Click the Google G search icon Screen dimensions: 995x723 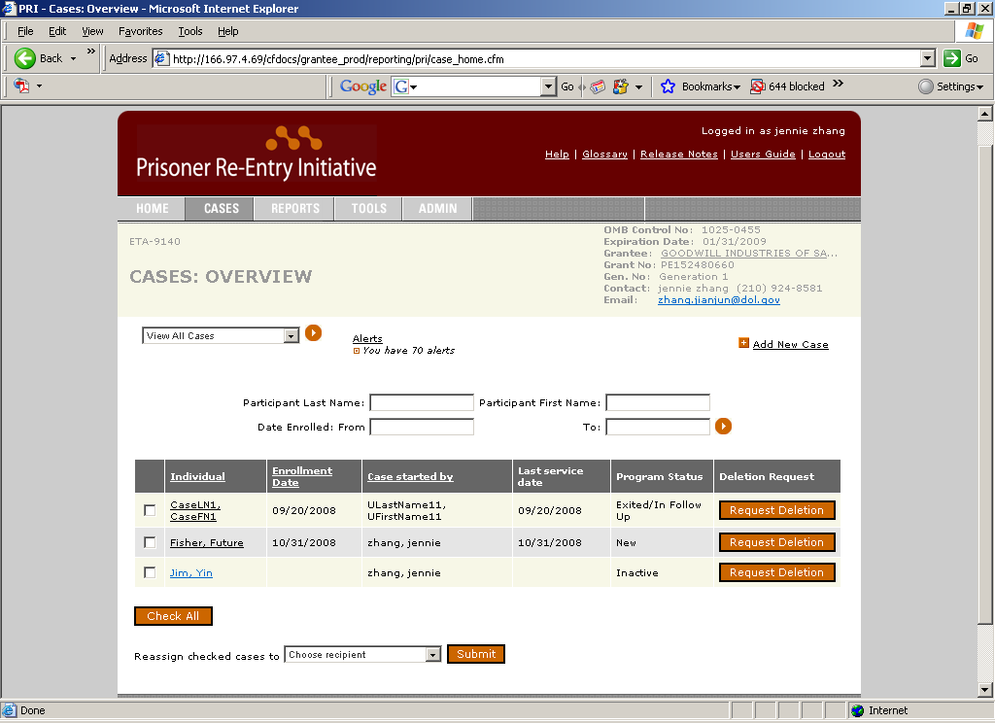coord(401,86)
